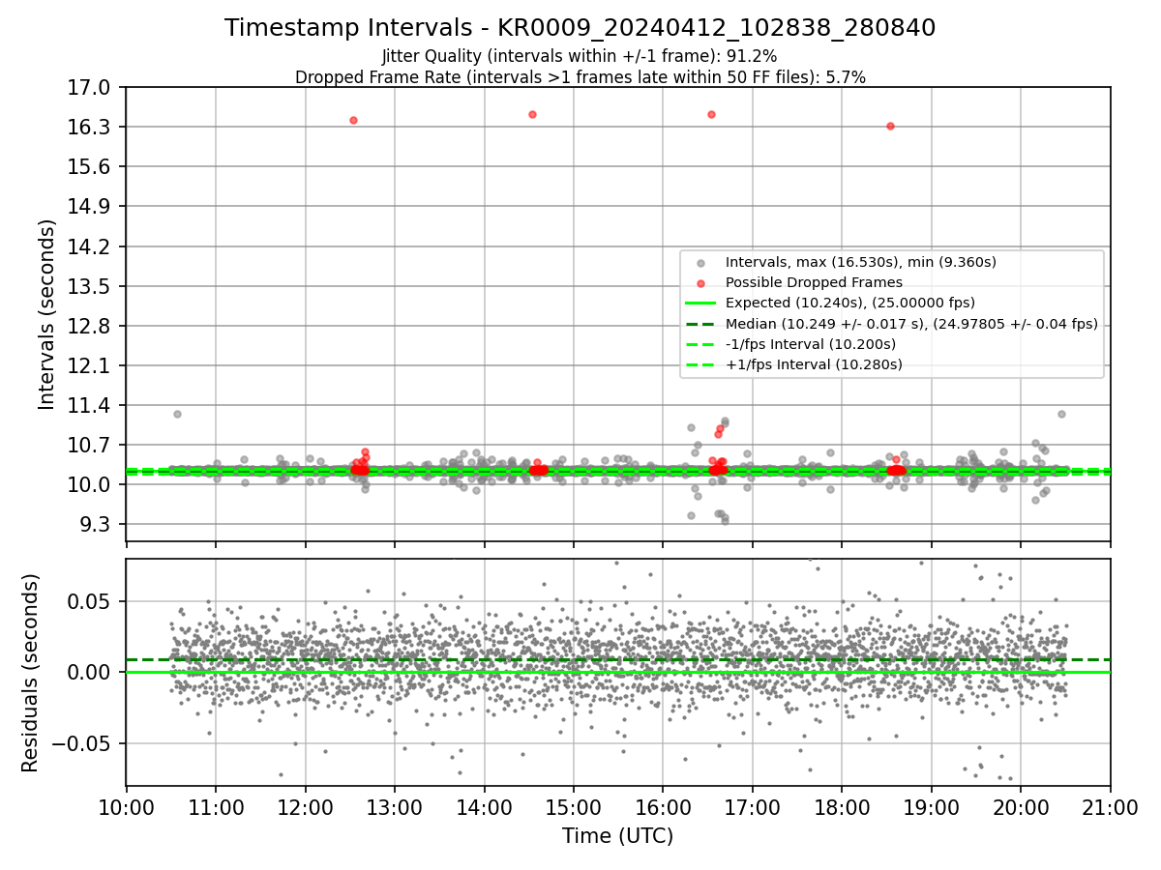
Task: Select the 'Dropped Frame Rate' subtitle line showing 5.7%
Action: [580, 76]
